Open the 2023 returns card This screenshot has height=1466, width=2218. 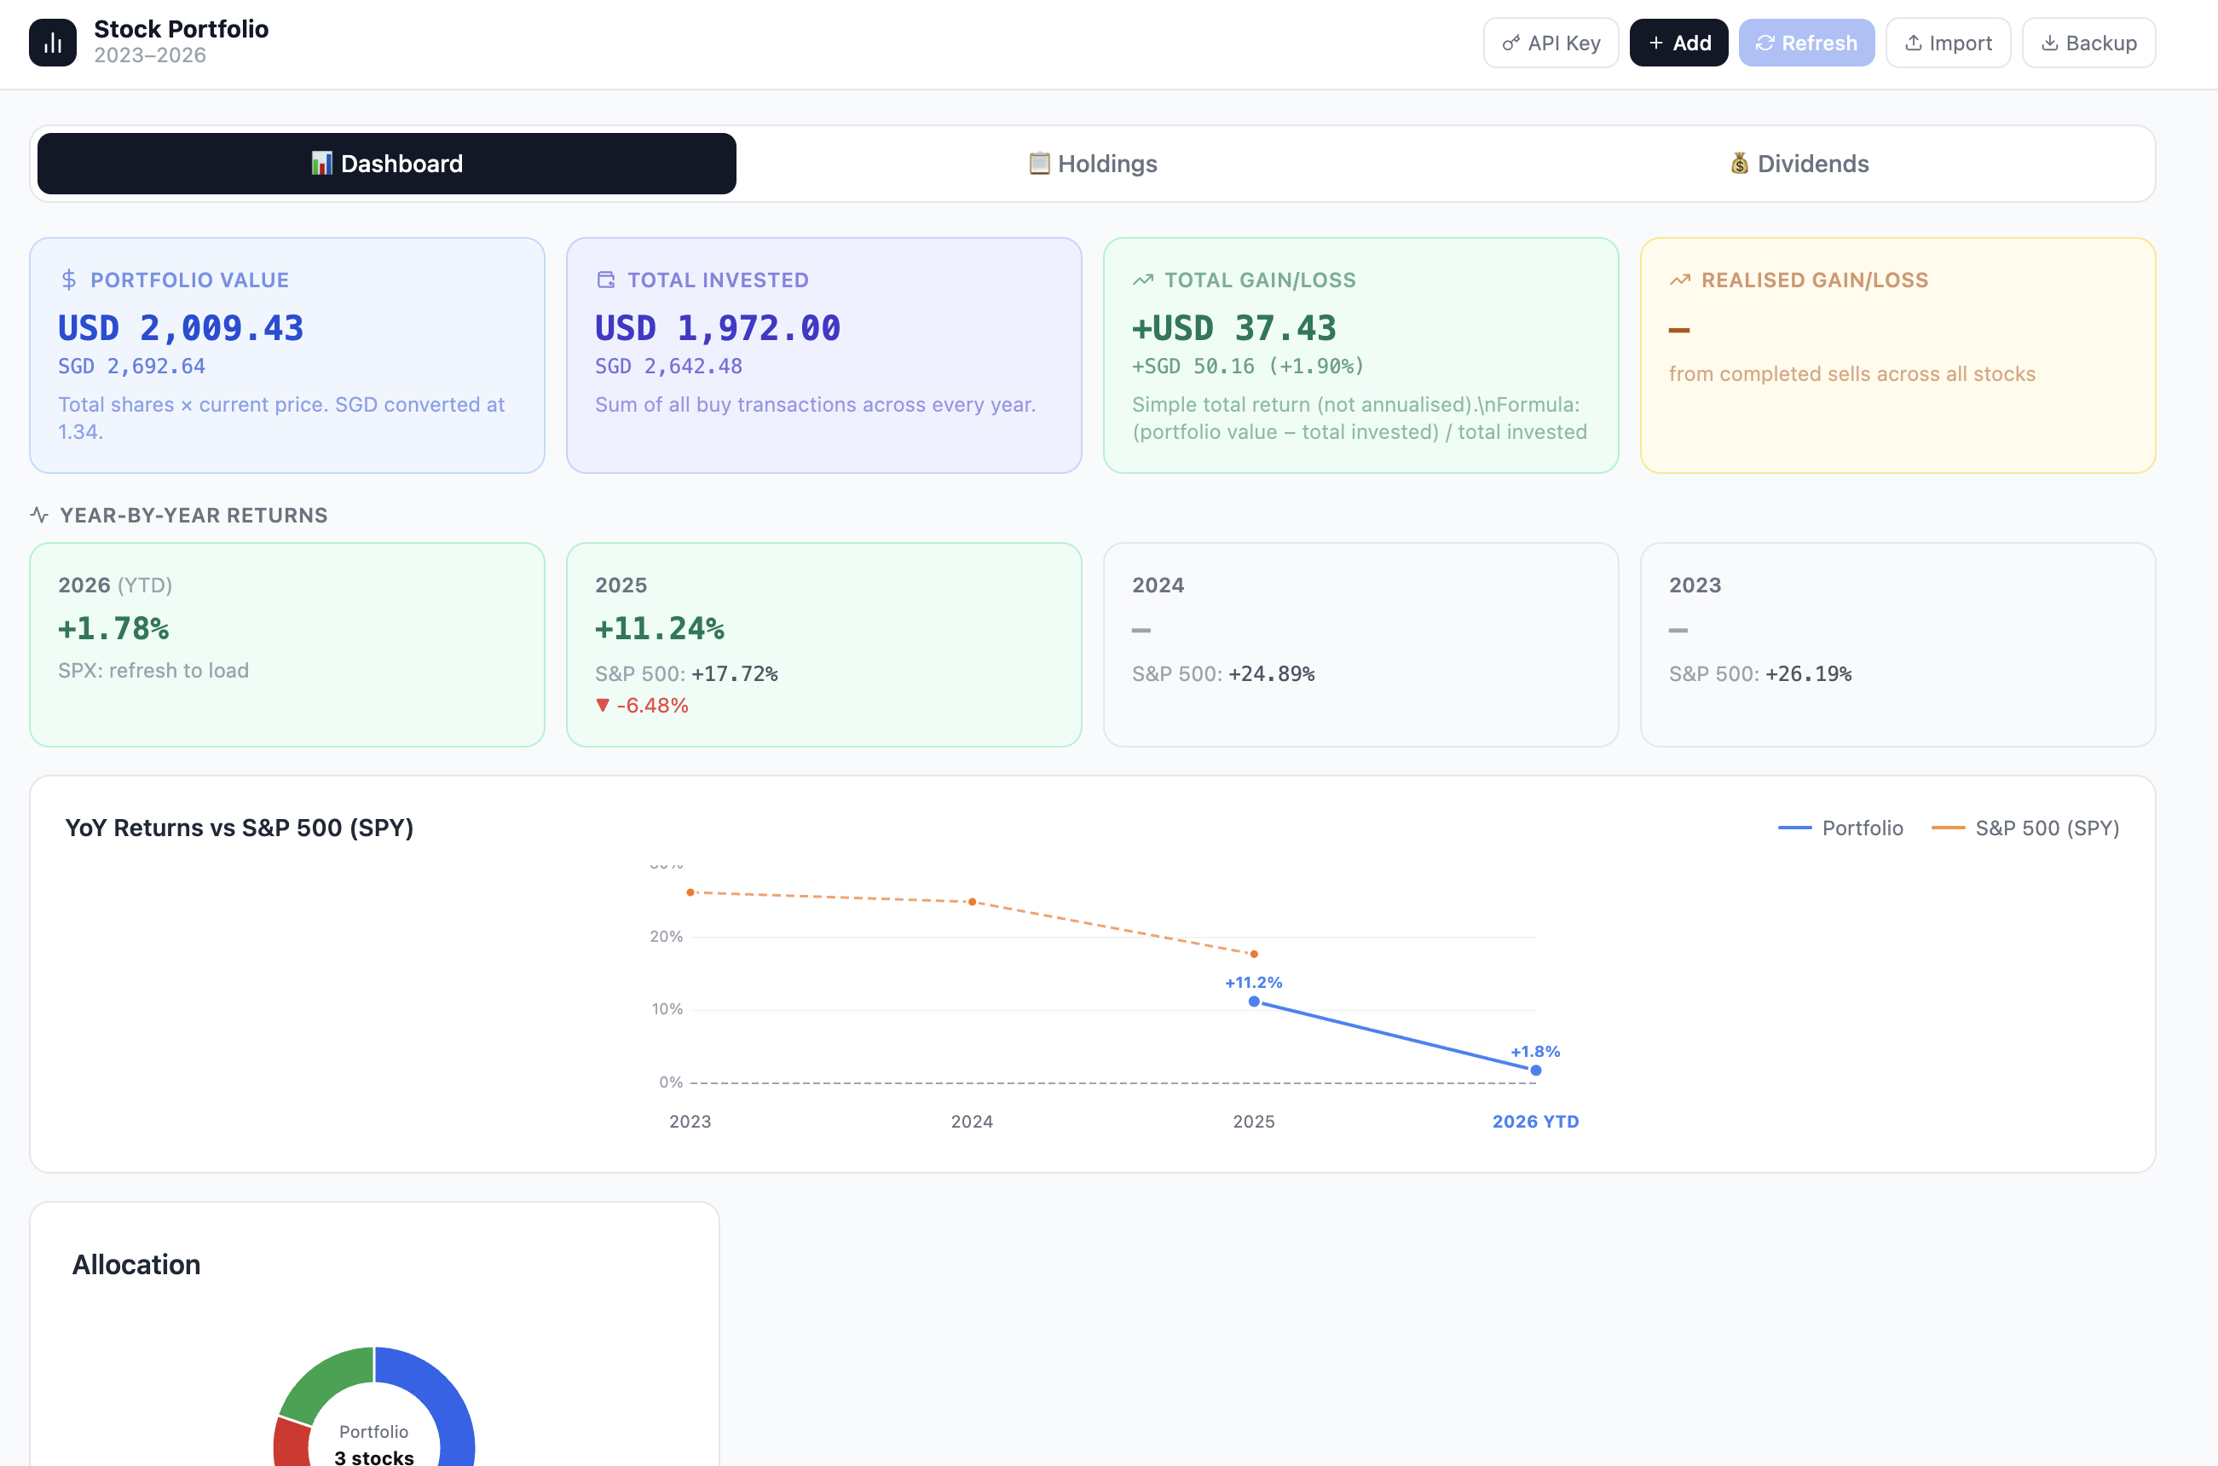[1897, 644]
